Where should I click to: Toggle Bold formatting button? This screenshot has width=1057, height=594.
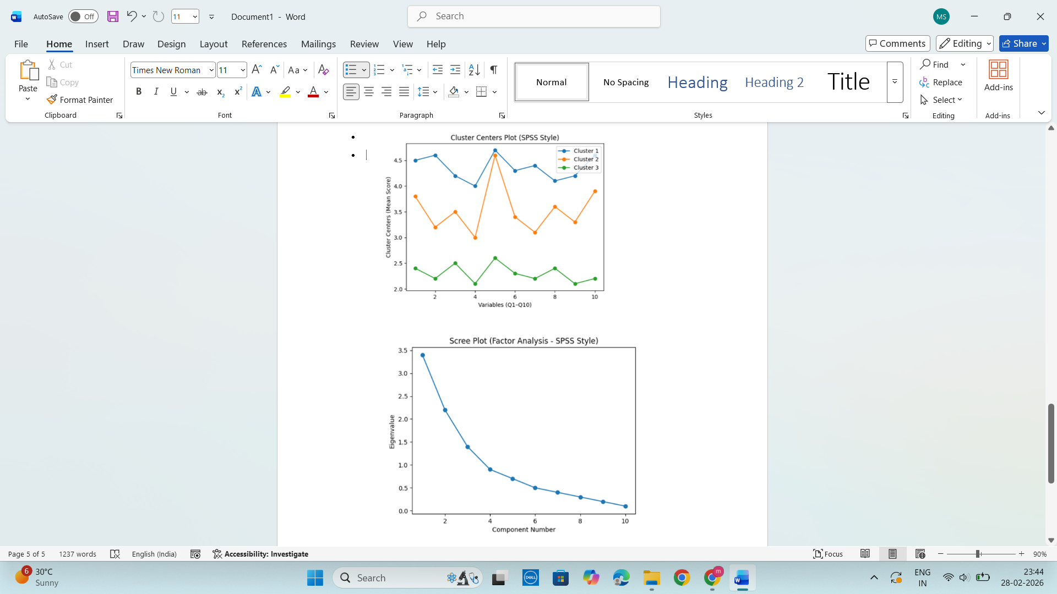click(139, 92)
